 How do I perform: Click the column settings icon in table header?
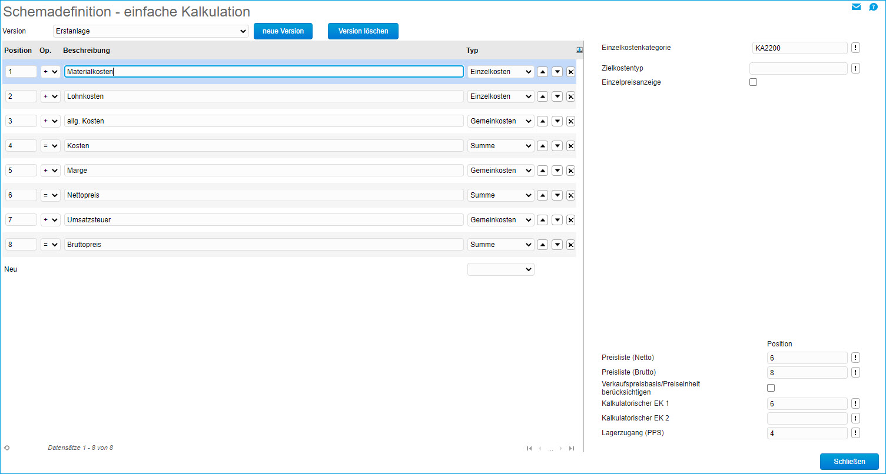coord(579,51)
